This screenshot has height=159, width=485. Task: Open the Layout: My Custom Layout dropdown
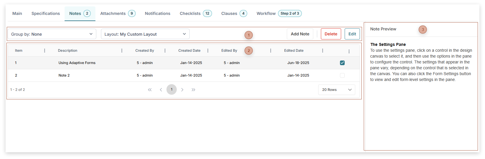pyautogui.click(x=145, y=34)
